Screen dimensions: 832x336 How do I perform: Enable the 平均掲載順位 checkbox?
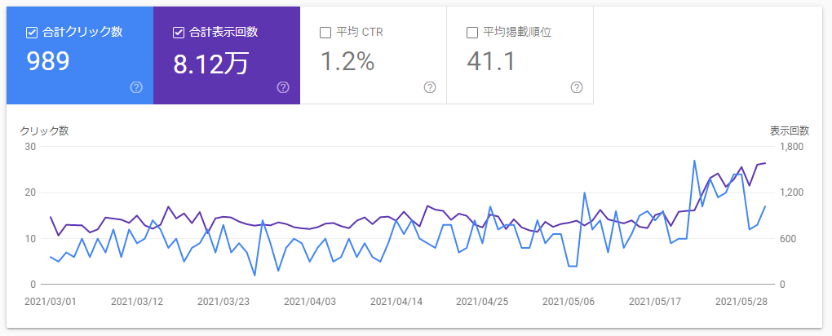(471, 33)
